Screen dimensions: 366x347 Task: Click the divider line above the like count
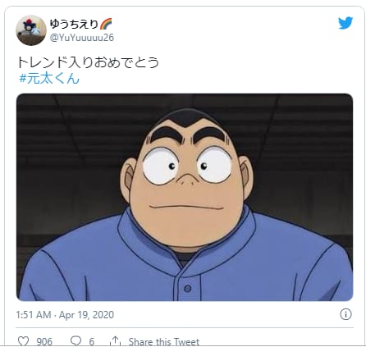[185, 327]
